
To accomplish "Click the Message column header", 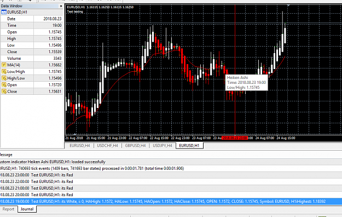I will coord(6,155).
